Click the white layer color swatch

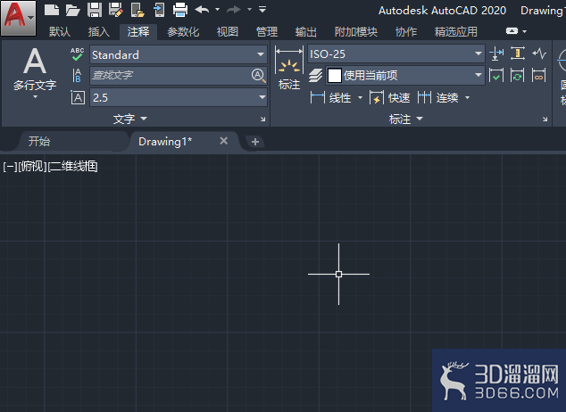pyautogui.click(x=334, y=75)
